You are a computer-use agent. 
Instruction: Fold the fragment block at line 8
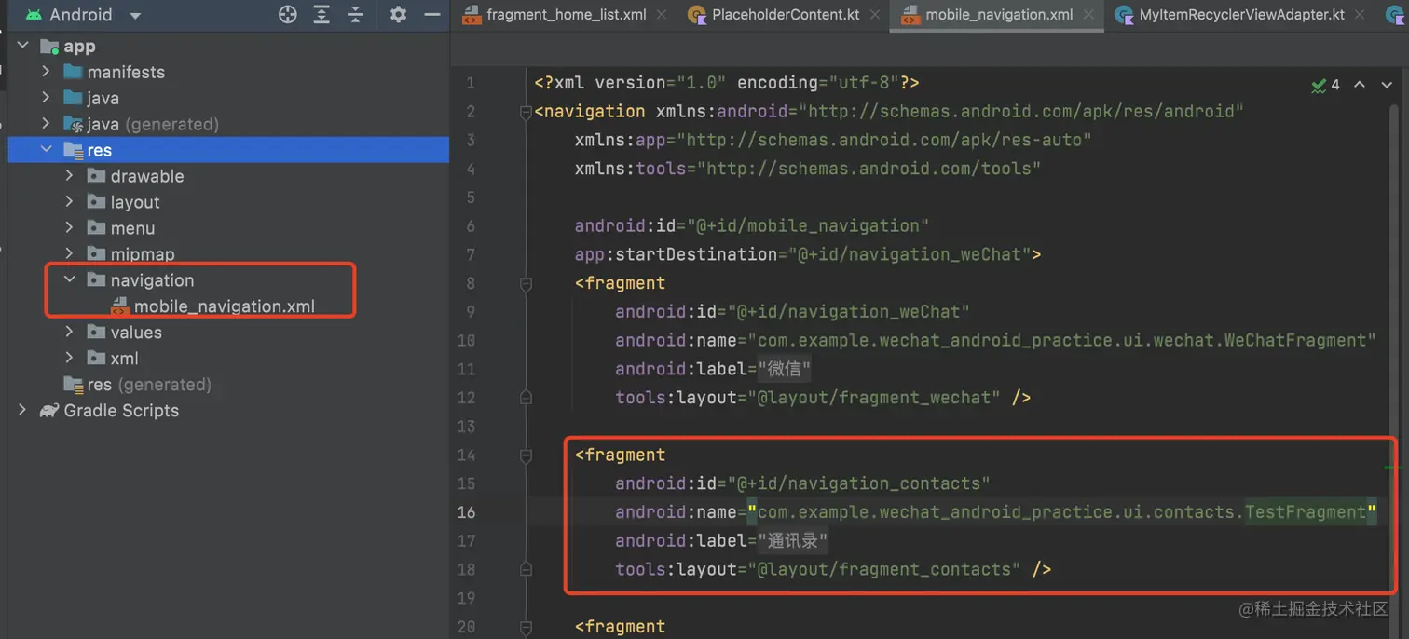click(526, 283)
